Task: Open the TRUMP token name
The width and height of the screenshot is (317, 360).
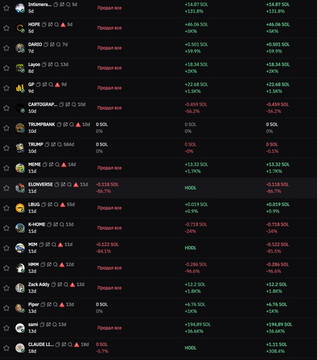Action: coord(35,145)
